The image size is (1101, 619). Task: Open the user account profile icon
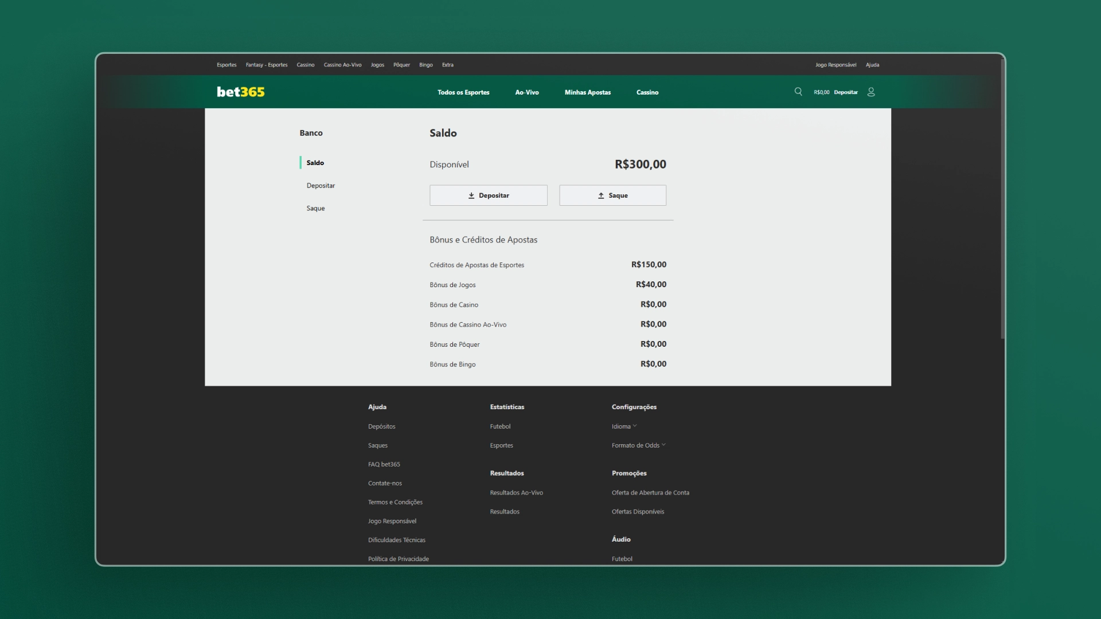pos(871,92)
